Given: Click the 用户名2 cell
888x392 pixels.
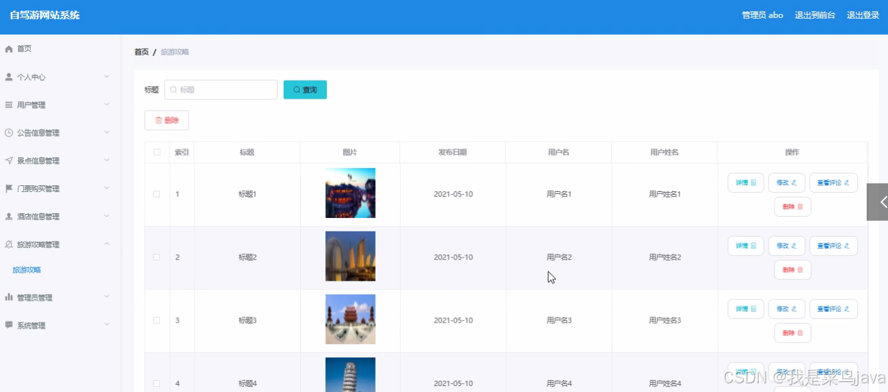Looking at the screenshot, I should click(x=559, y=257).
